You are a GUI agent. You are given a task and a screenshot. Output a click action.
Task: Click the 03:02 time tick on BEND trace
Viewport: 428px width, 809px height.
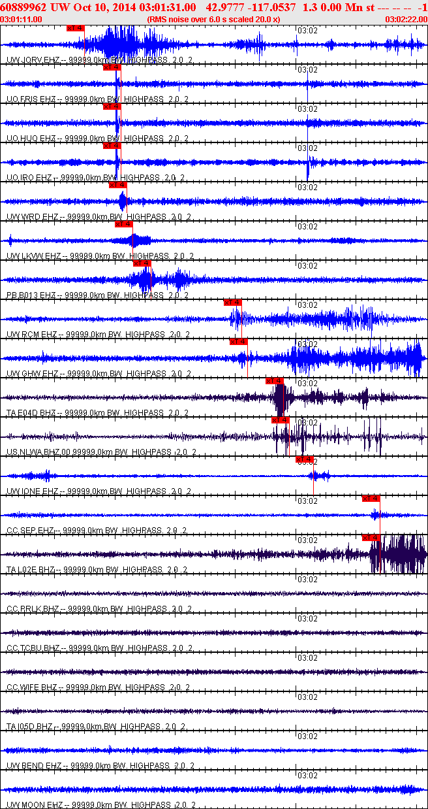307,736
